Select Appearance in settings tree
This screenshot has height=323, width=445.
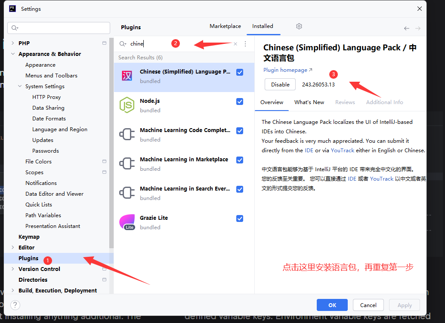(x=40, y=65)
